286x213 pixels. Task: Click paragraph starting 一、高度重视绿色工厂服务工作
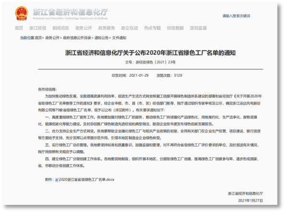pyautogui.click(x=148, y=120)
